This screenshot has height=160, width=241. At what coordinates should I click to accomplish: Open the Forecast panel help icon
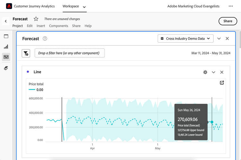pos(45,38)
